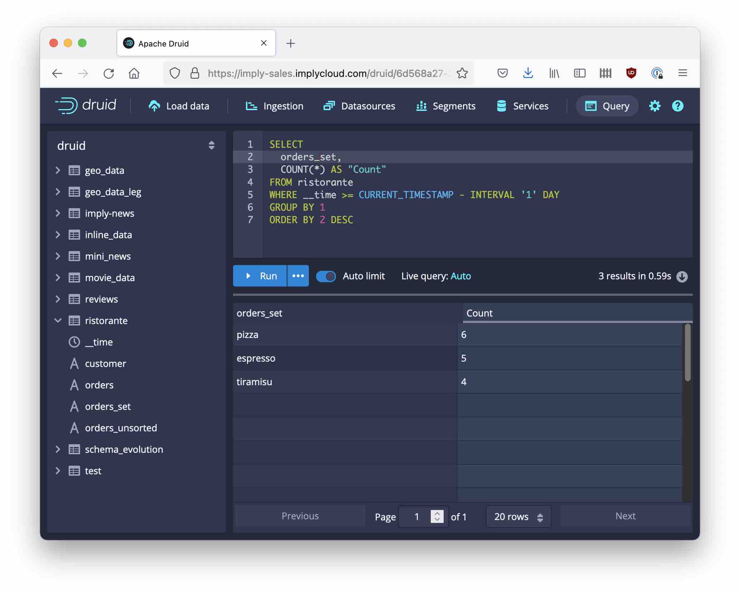Click the help question mark icon
The image size is (740, 593).
coord(677,106)
